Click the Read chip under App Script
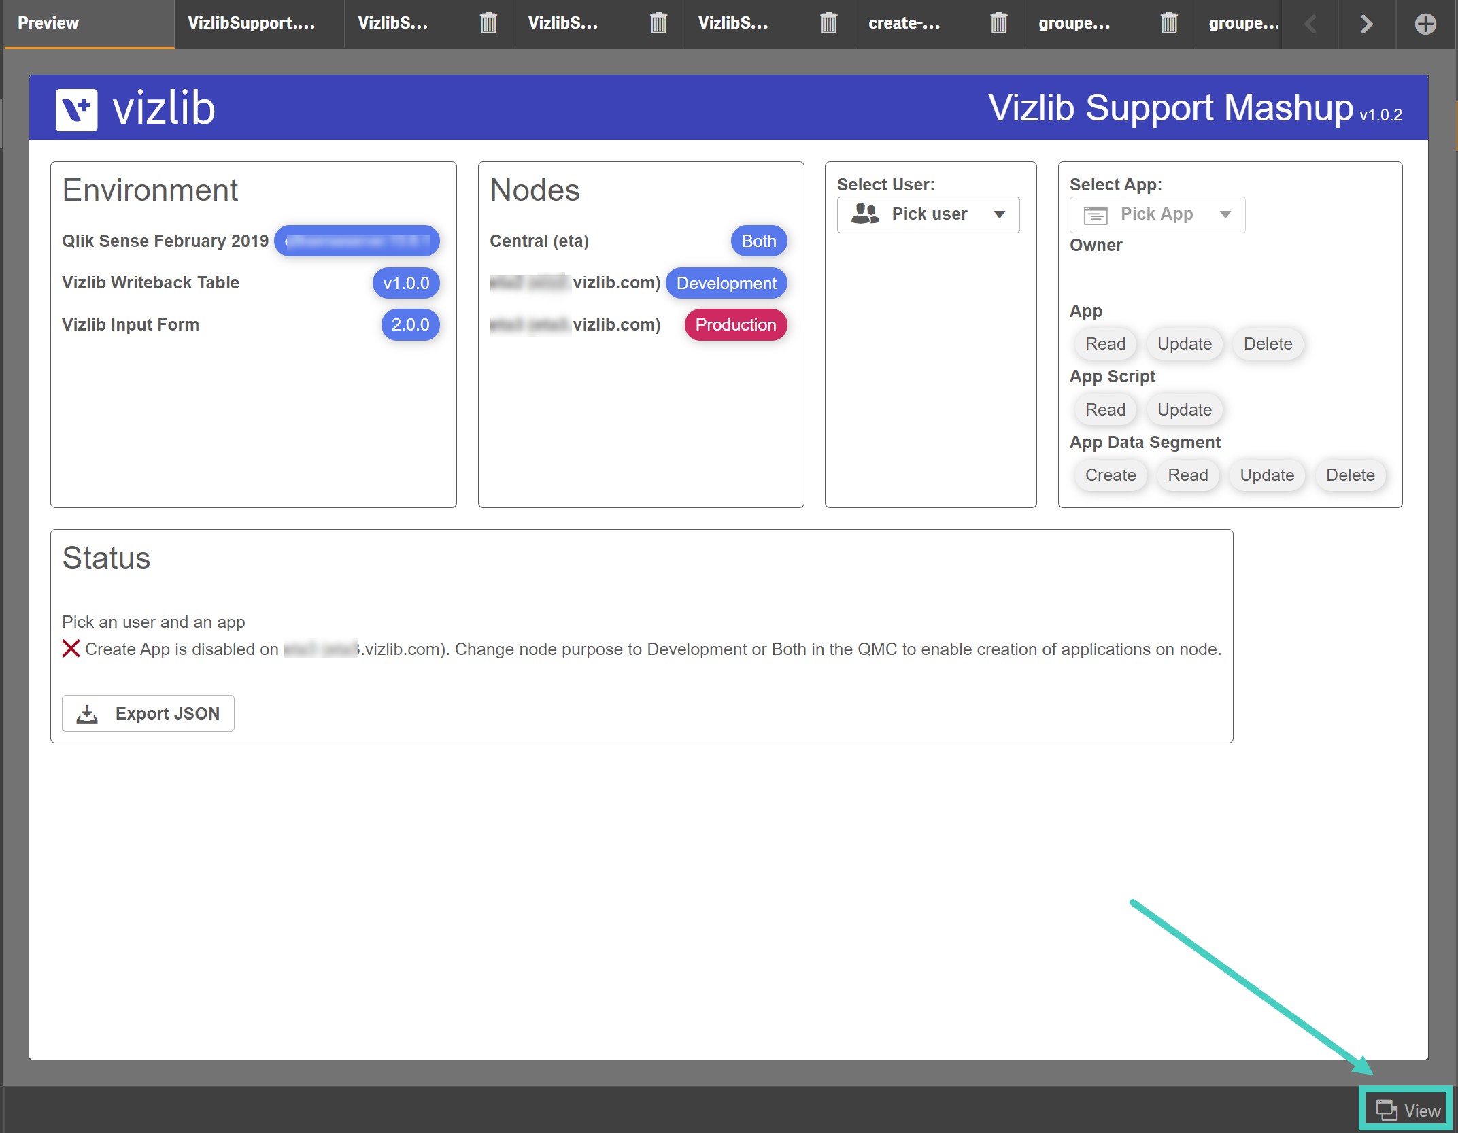The height and width of the screenshot is (1133, 1458). pyautogui.click(x=1105, y=409)
